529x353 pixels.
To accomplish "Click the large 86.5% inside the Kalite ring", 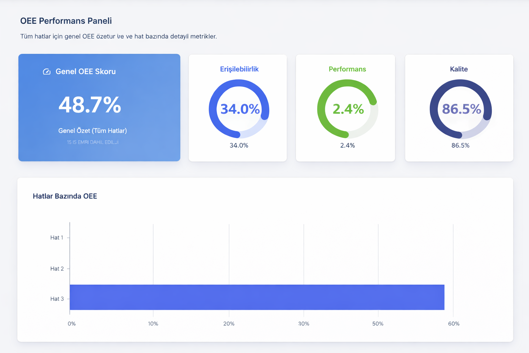I will point(461,109).
